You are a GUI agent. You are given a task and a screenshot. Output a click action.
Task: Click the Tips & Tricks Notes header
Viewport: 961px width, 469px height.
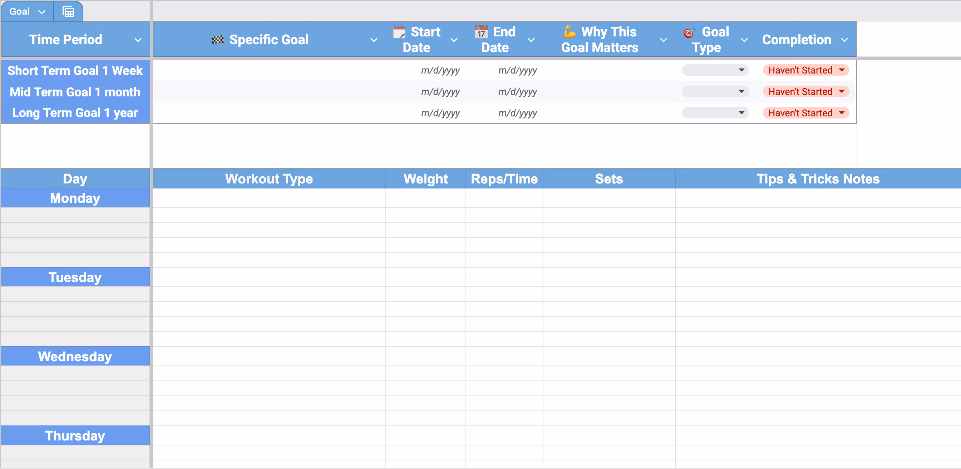pos(817,179)
